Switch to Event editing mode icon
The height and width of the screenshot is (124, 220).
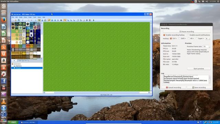click(42, 20)
